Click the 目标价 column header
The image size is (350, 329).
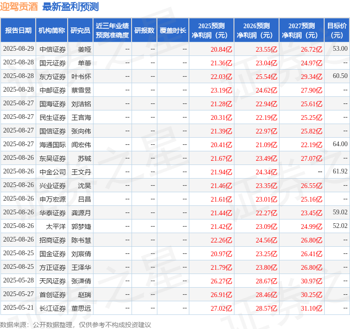tap(337, 31)
